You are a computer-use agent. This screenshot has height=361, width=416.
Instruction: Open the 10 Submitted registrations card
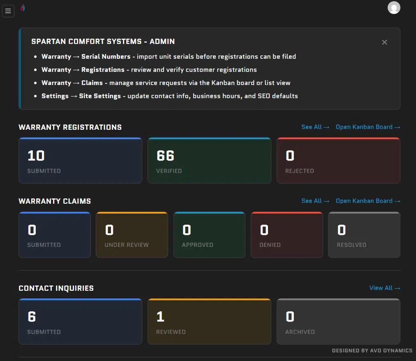click(x=81, y=160)
